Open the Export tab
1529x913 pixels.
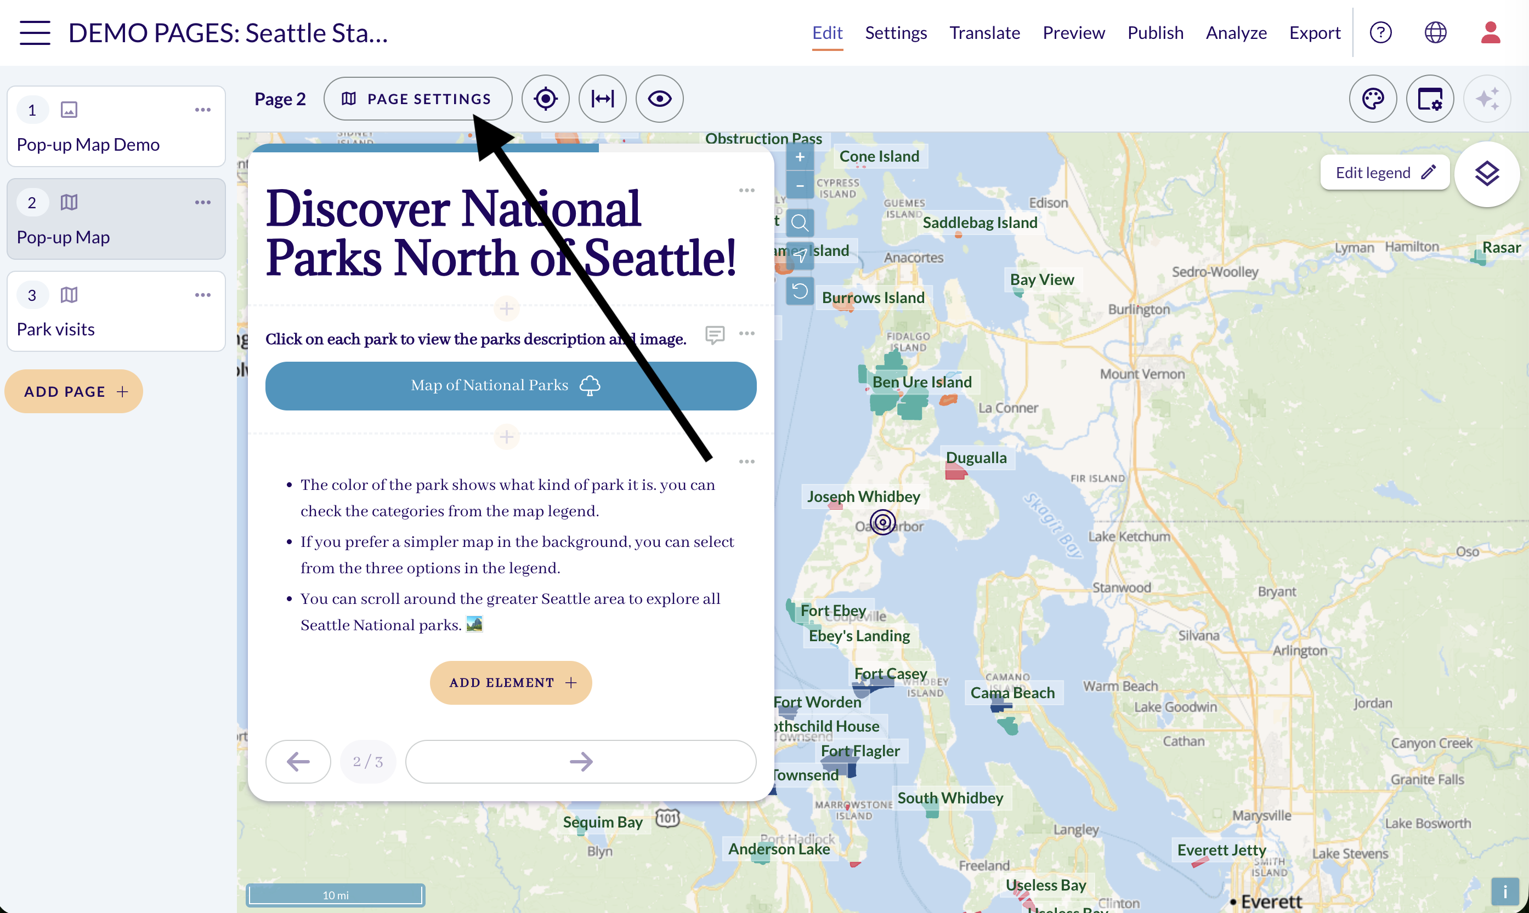point(1315,33)
